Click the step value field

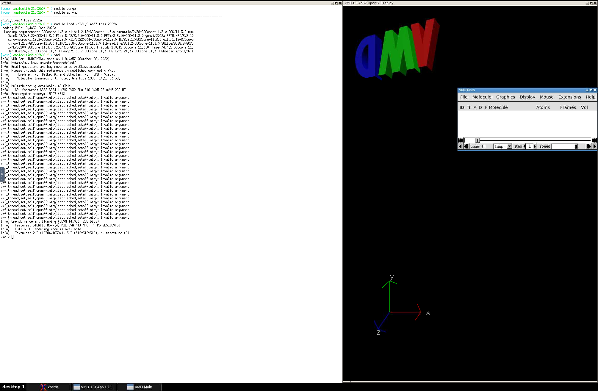click(530, 146)
